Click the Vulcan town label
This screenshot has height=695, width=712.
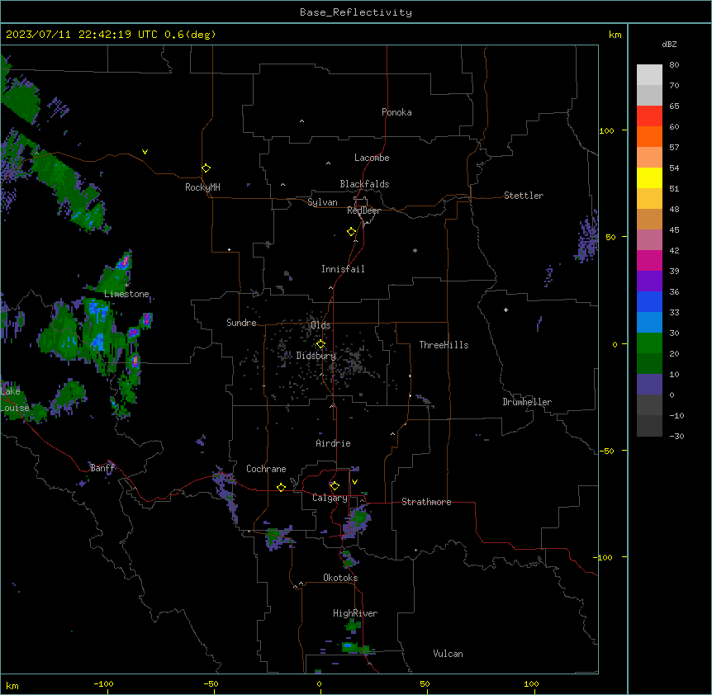click(448, 654)
